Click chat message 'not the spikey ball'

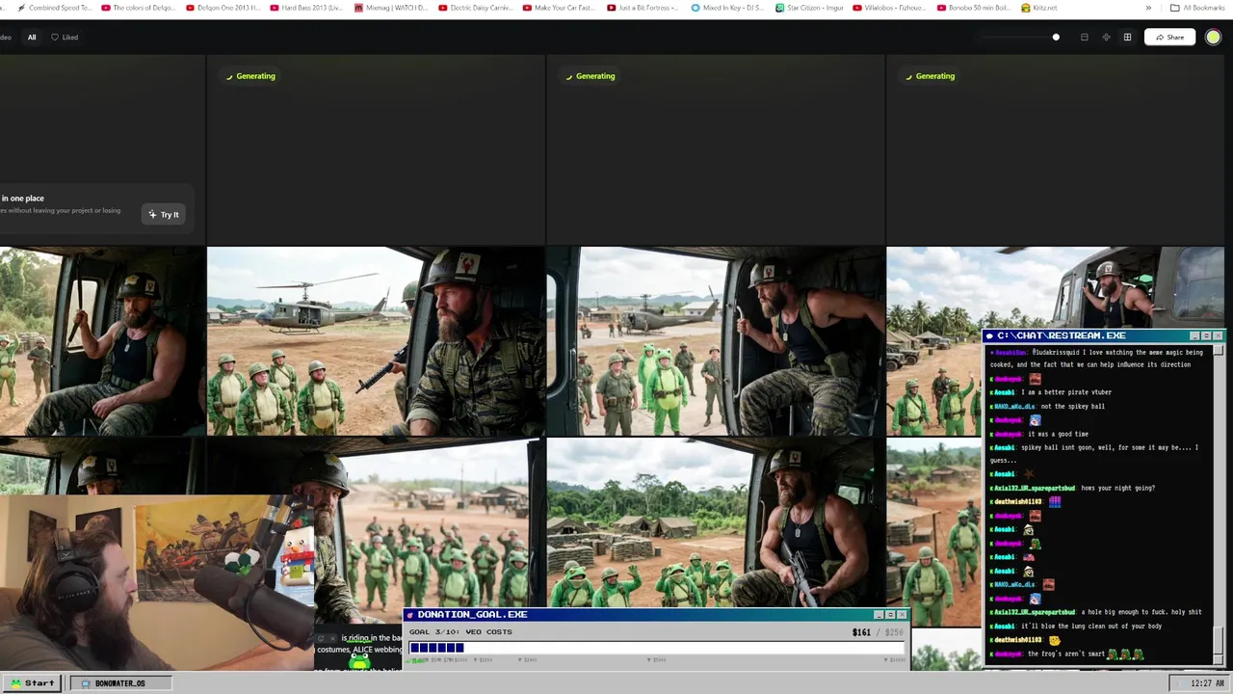1072,407
